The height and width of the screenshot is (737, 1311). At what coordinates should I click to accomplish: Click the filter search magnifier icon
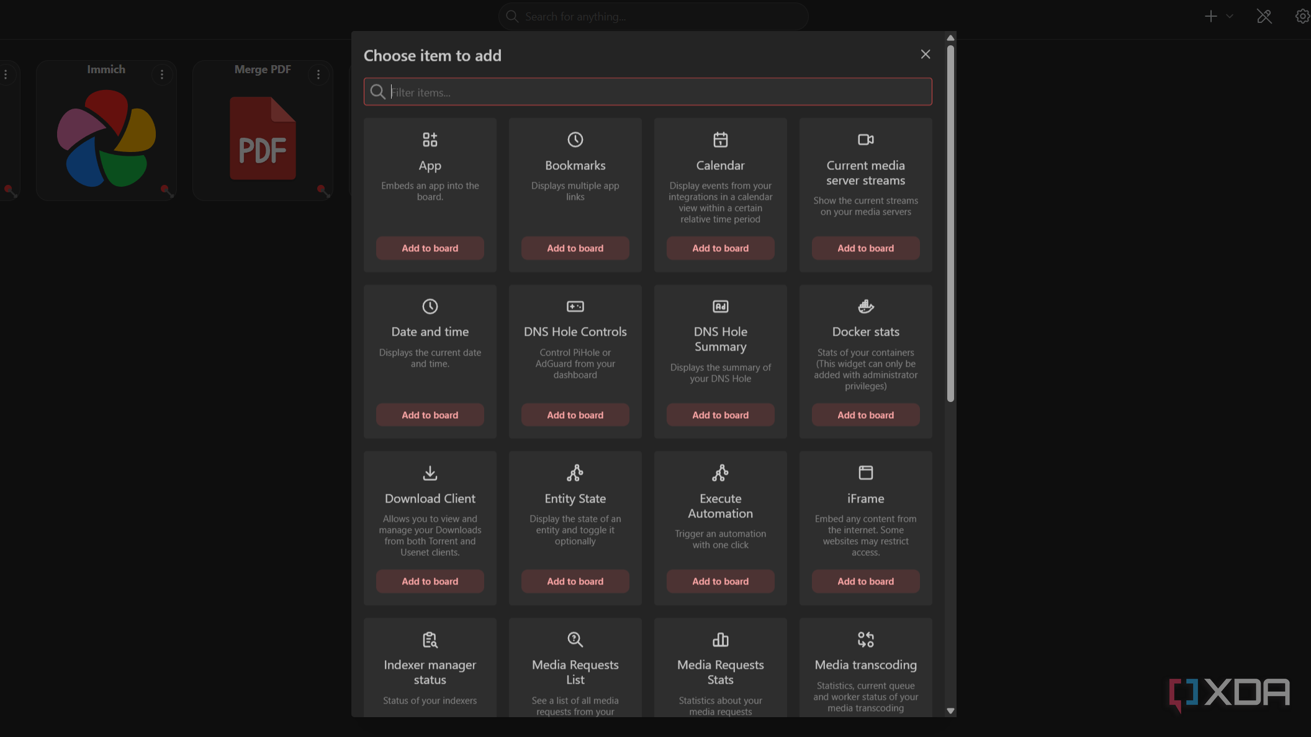click(x=377, y=92)
